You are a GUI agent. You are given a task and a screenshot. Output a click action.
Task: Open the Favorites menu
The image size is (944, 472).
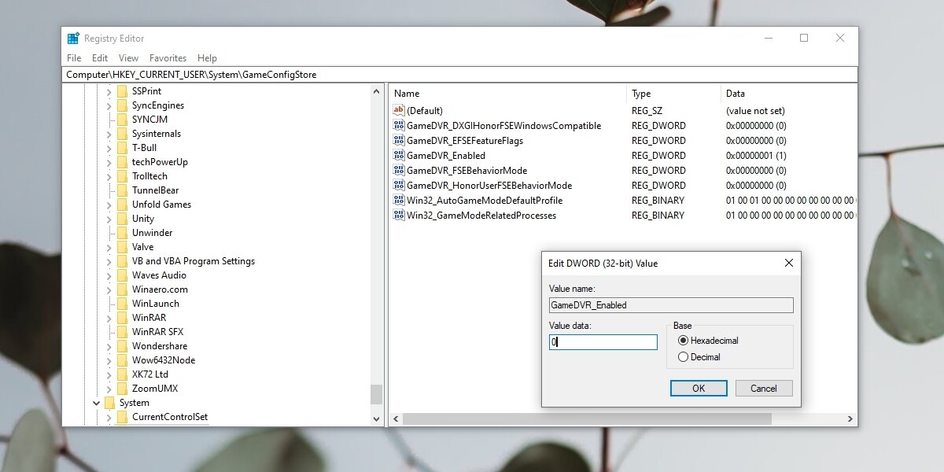168,58
